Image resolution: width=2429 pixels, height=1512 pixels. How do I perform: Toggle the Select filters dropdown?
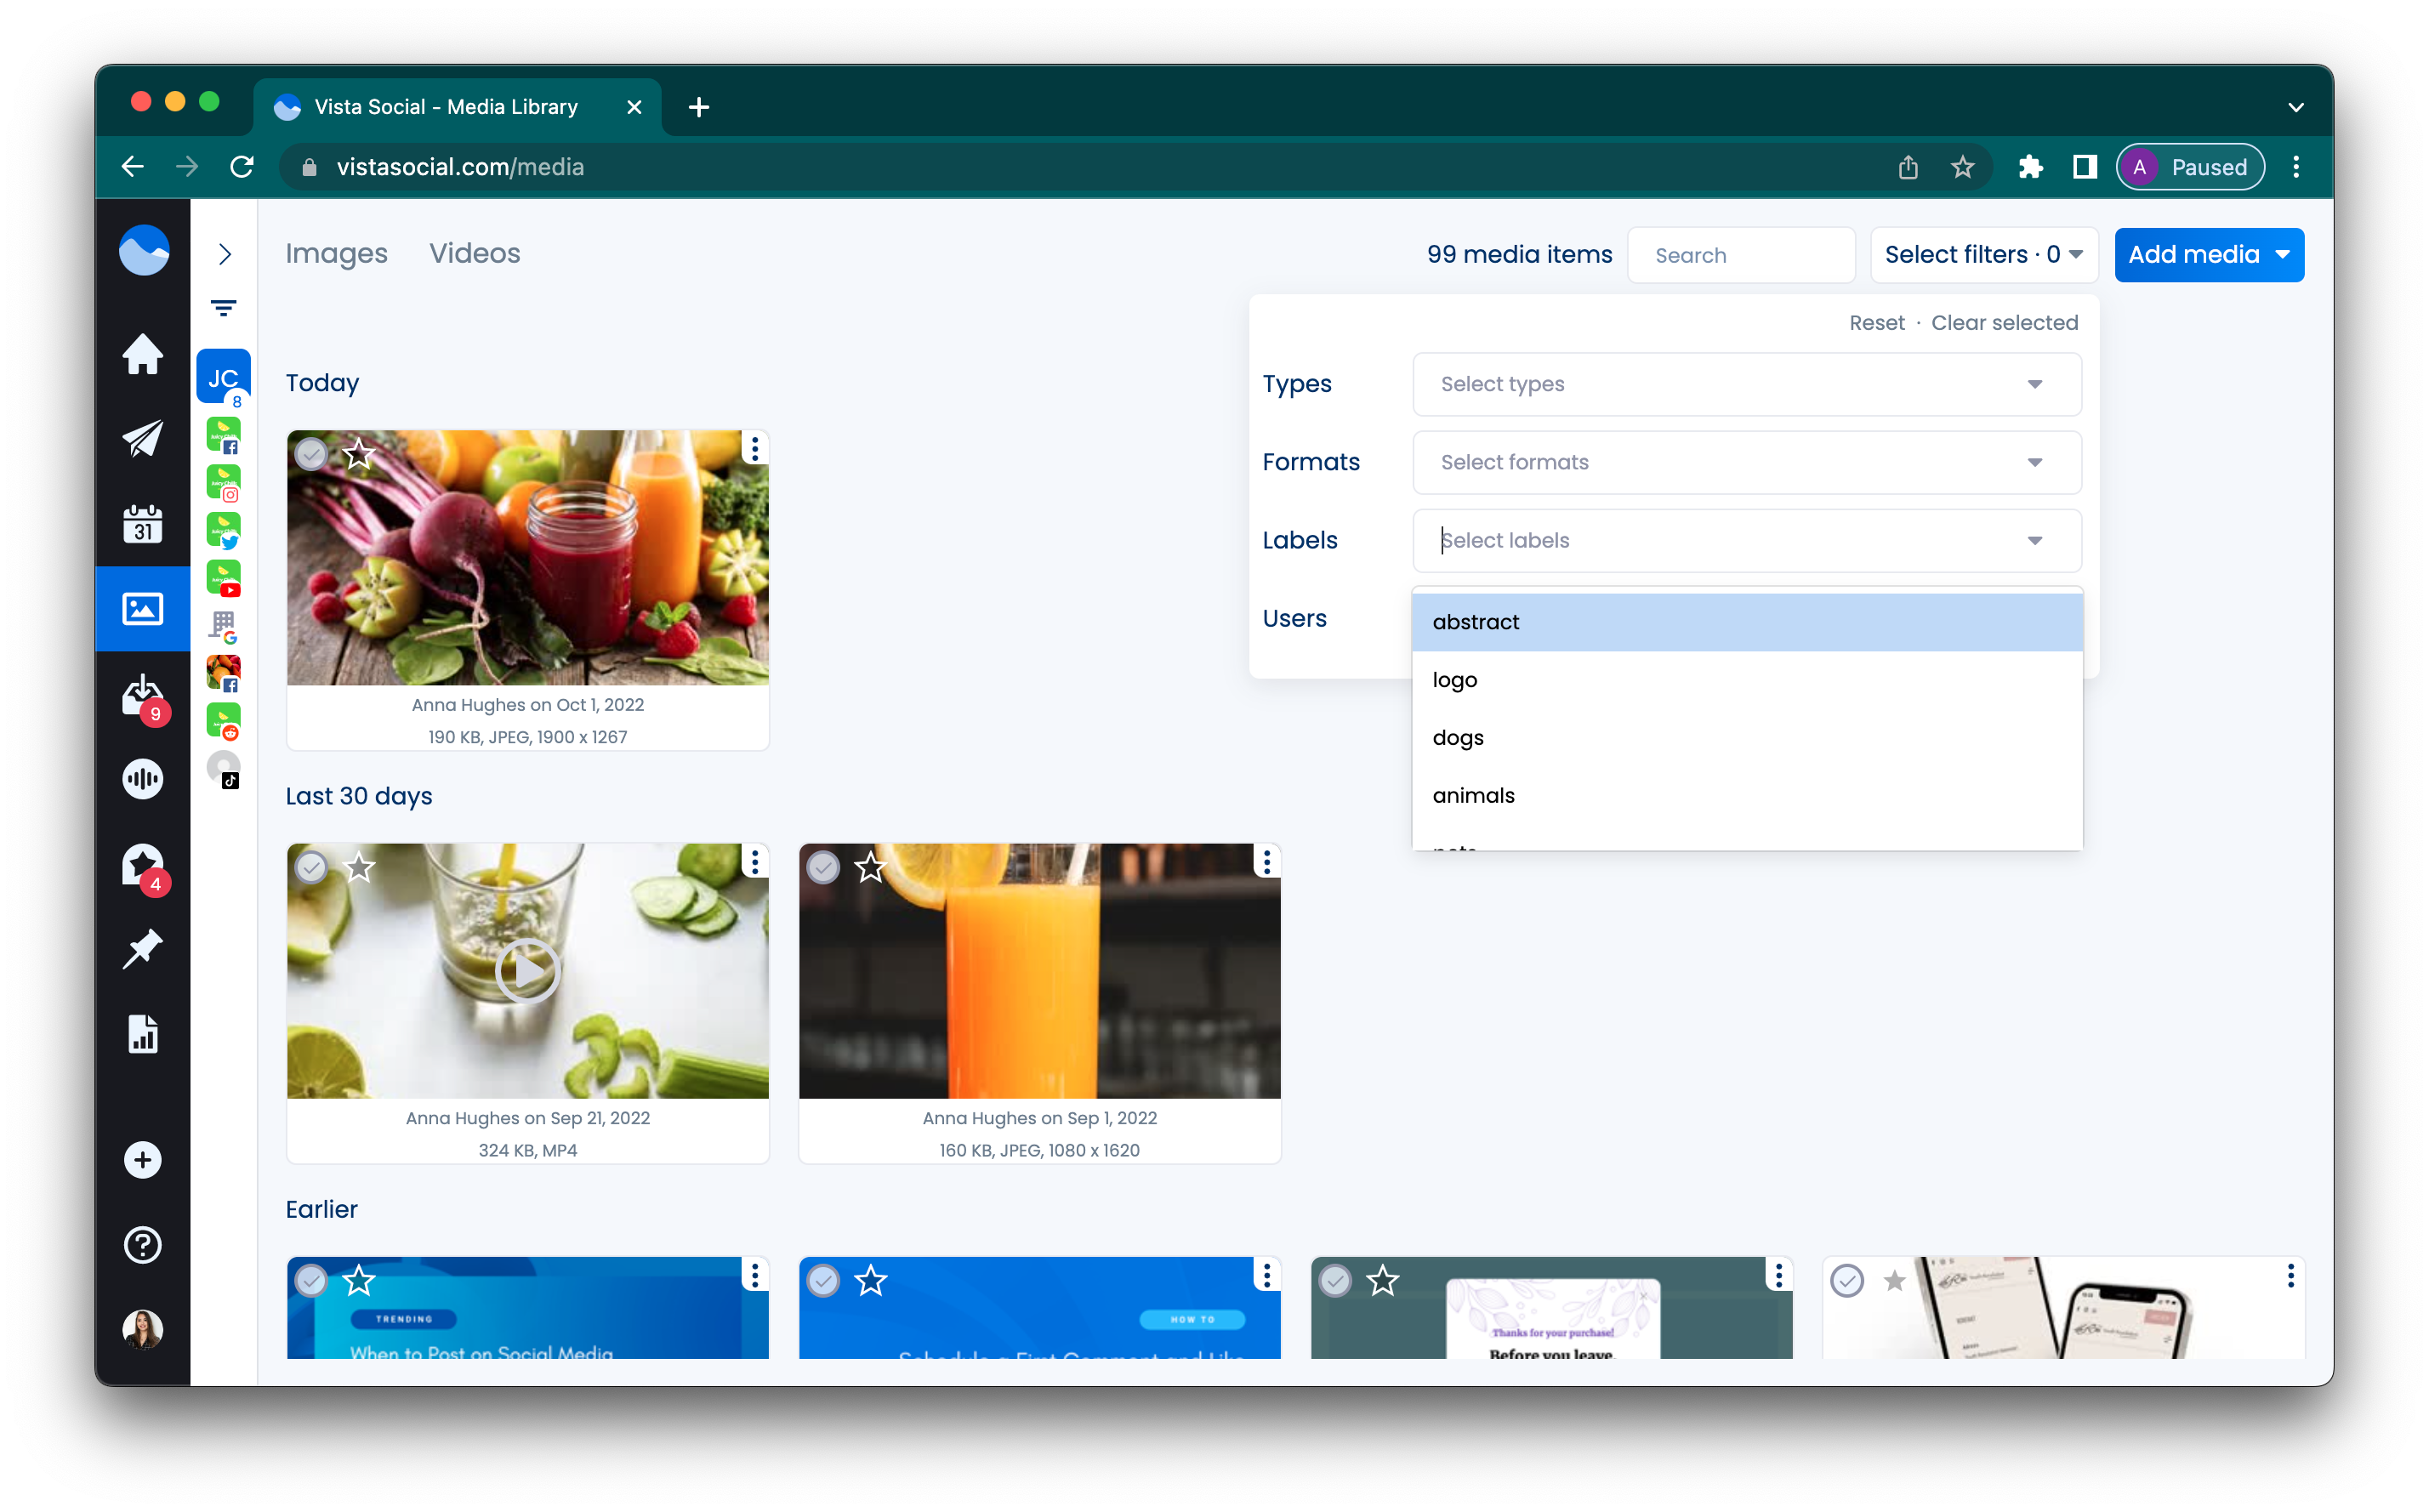tap(1983, 255)
